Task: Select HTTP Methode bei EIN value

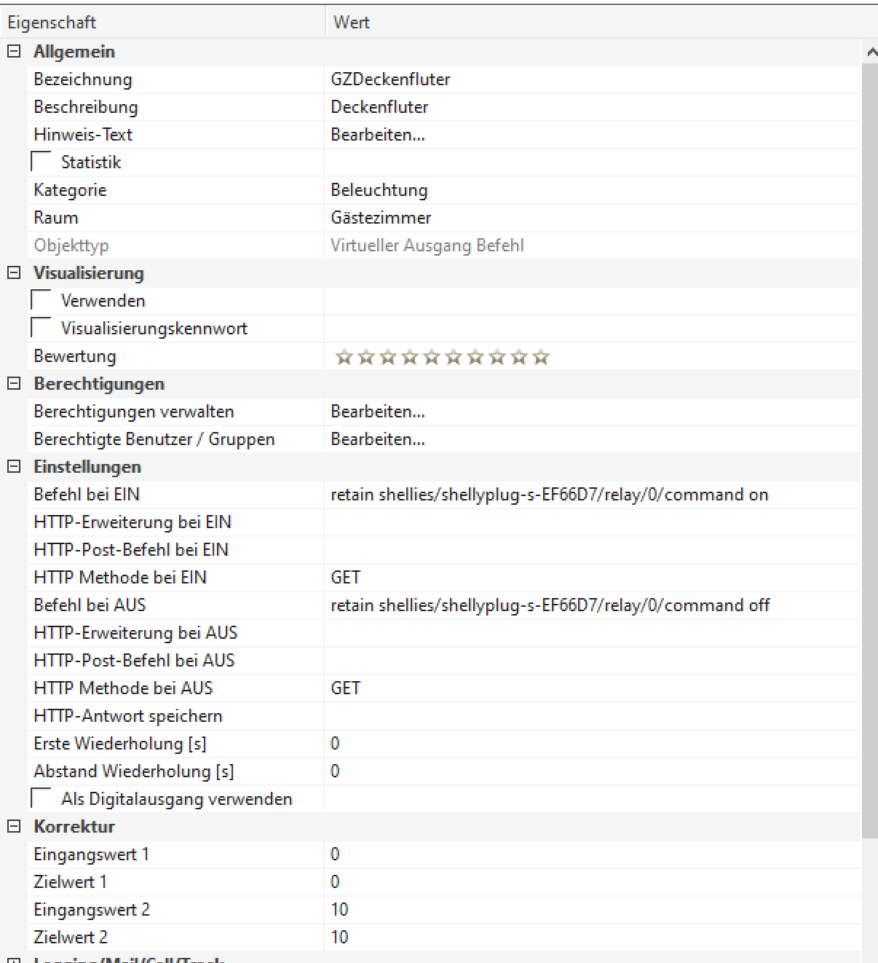Action: point(346,578)
